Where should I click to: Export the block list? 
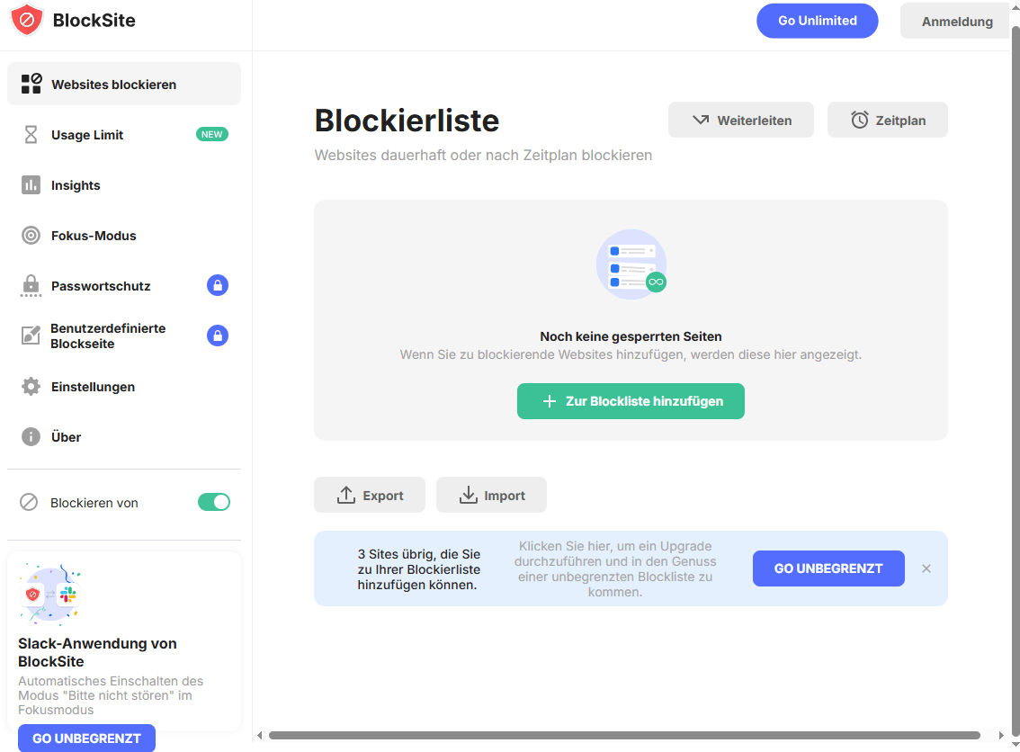click(x=370, y=496)
